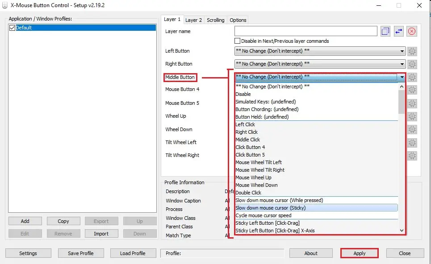Click the red circle reset layer icon
The width and height of the screenshot is (431, 264).
point(412,31)
